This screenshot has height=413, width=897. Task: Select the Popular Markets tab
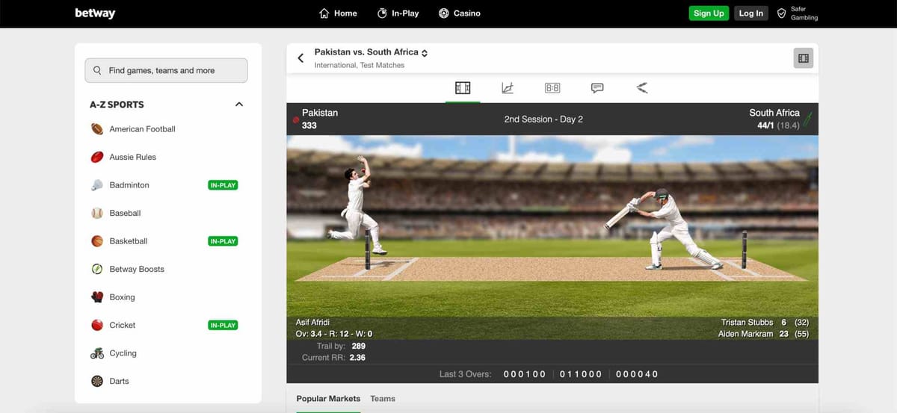[328, 399]
